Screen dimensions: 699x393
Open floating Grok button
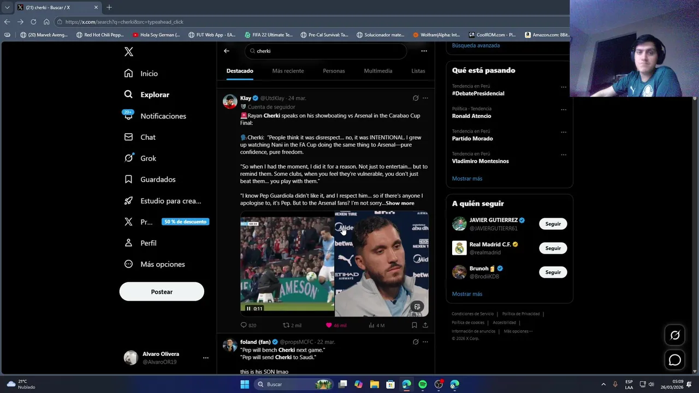click(675, 335)
